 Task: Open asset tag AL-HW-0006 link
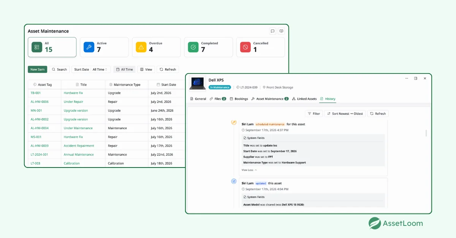coord(40,102)
